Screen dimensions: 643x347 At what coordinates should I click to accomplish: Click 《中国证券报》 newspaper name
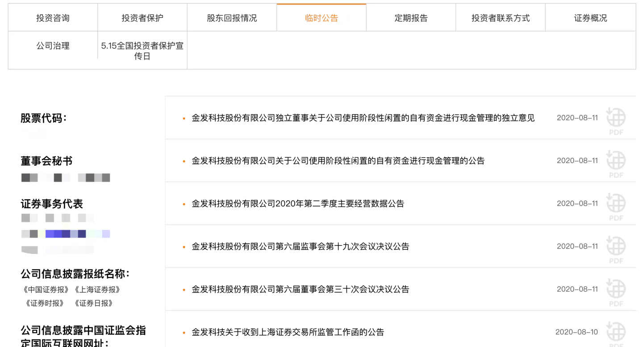(x=46, y=290)
